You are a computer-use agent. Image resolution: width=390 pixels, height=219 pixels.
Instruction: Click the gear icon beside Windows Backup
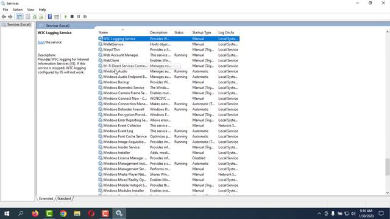coord(100,82)
